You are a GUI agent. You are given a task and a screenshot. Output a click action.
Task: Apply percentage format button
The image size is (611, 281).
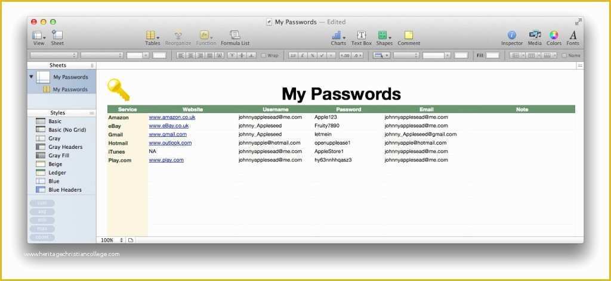(312, 55)
